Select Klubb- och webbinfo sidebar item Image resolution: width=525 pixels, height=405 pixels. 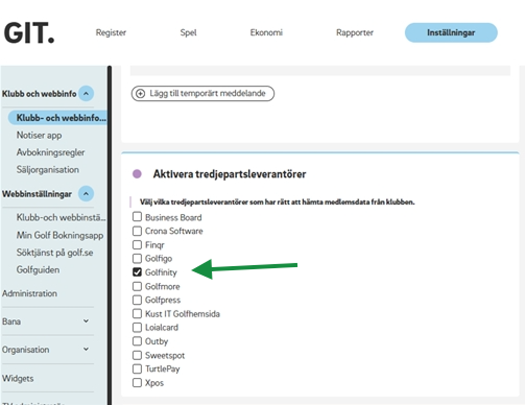coord(58,118)
